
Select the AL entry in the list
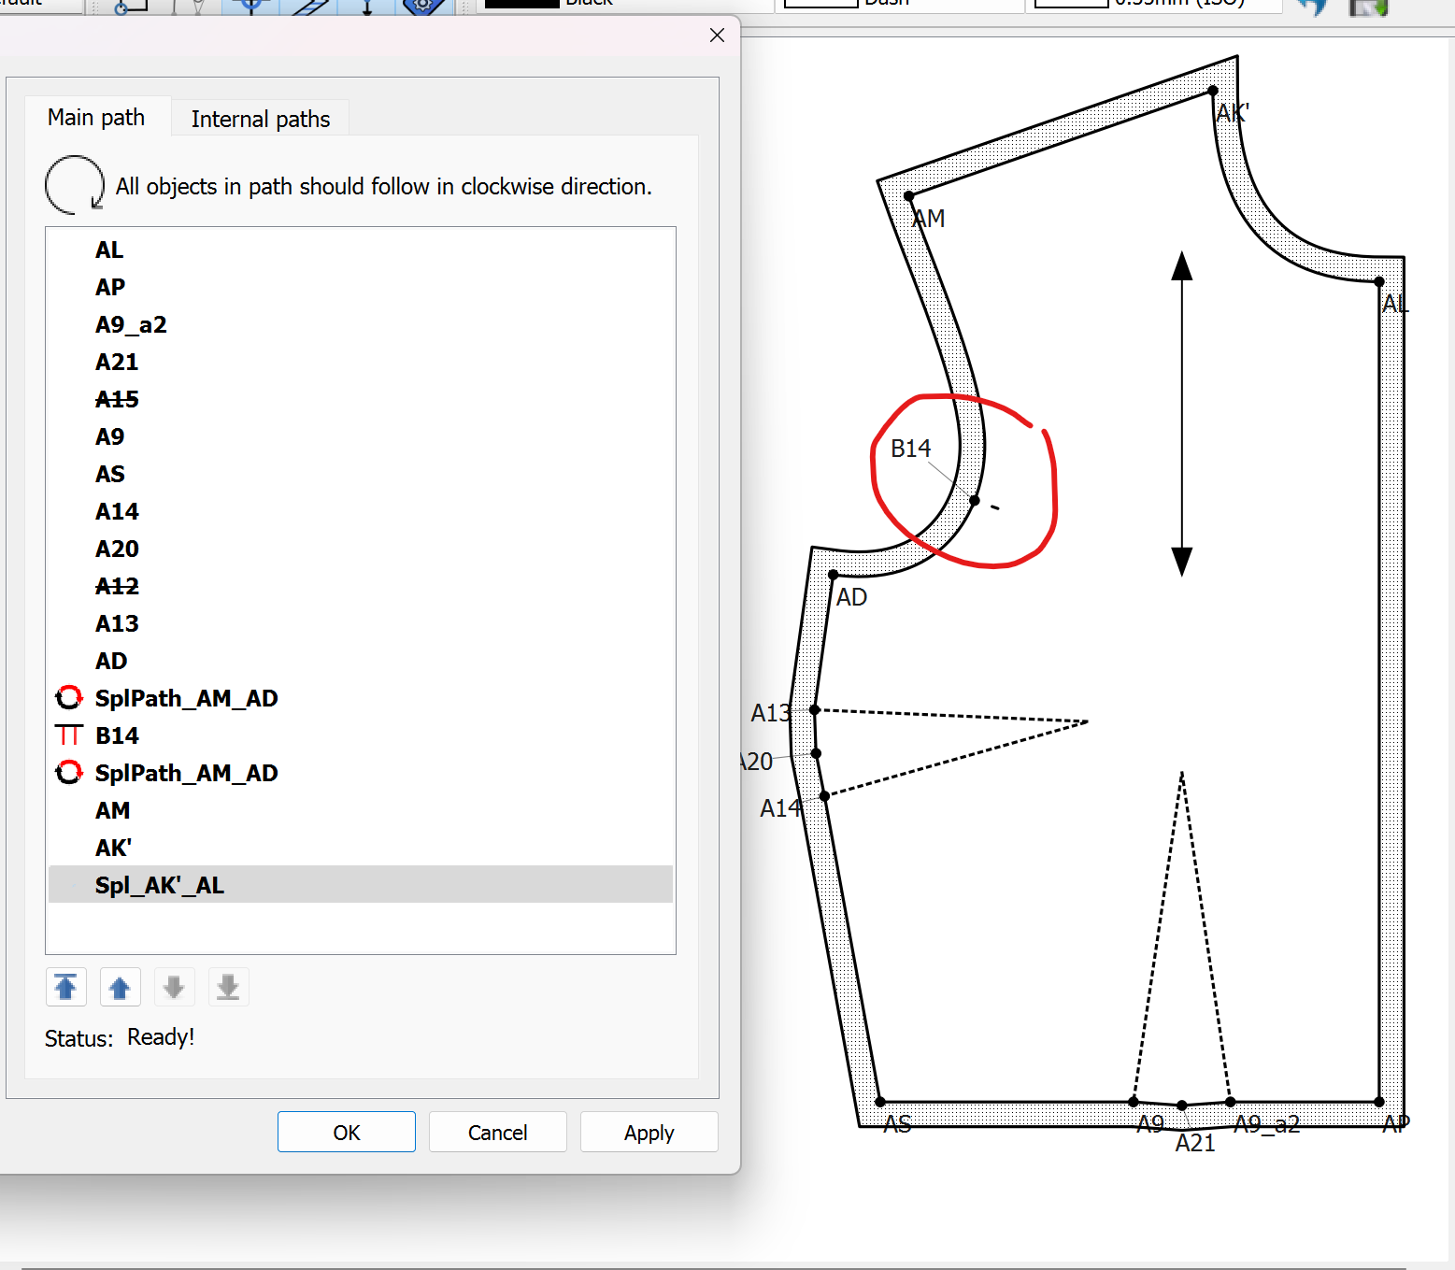[x=109, y=250]
